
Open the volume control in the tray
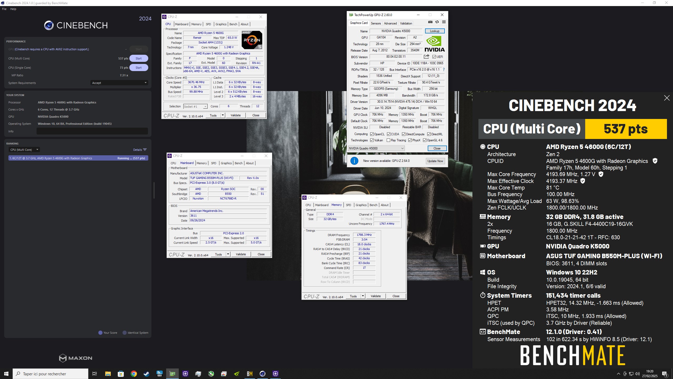tap(637, 374)
